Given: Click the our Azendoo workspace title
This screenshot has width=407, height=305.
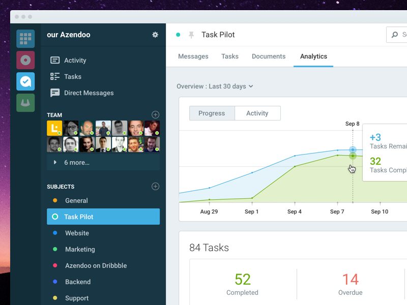Looking at the screenshot, I should pos(69,35).
